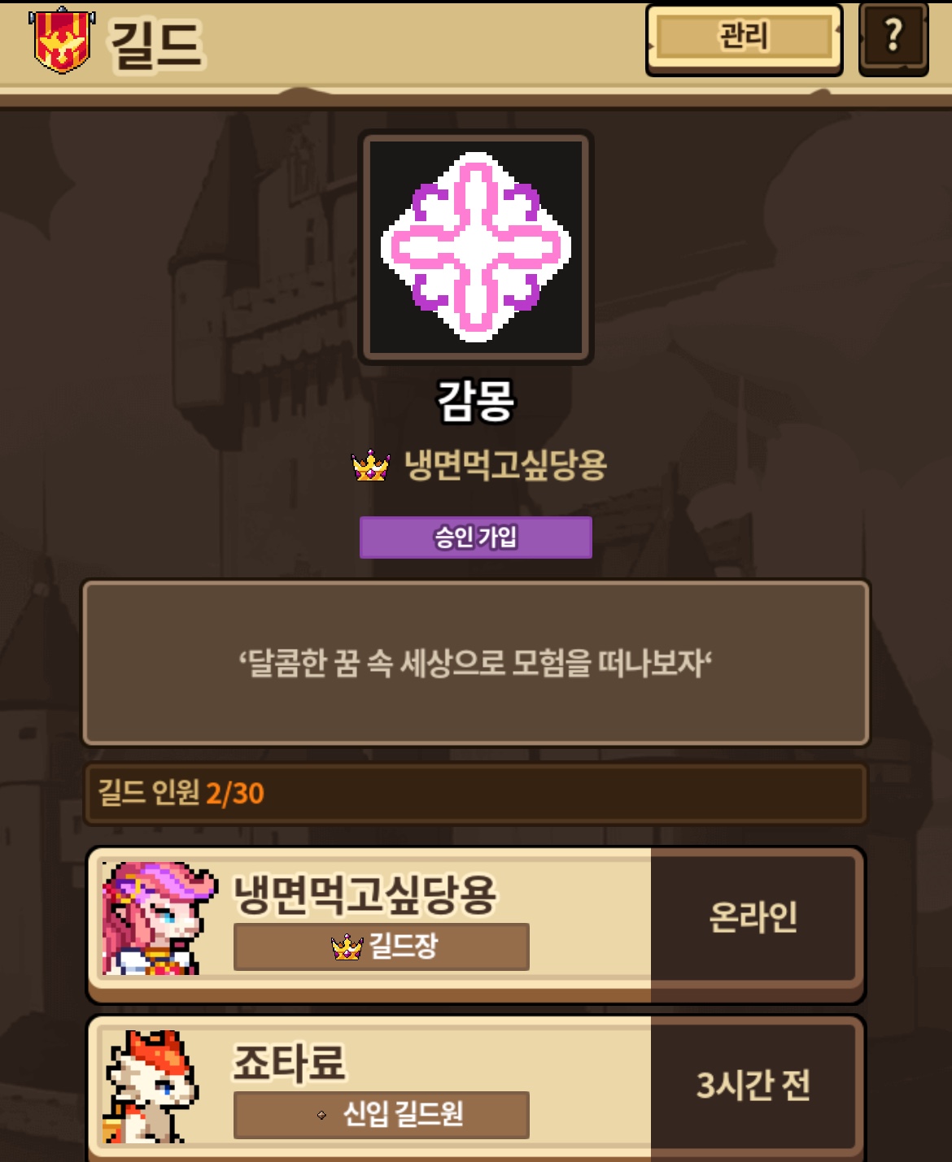Click the crown icon beside guild master name

coord(371,466)
